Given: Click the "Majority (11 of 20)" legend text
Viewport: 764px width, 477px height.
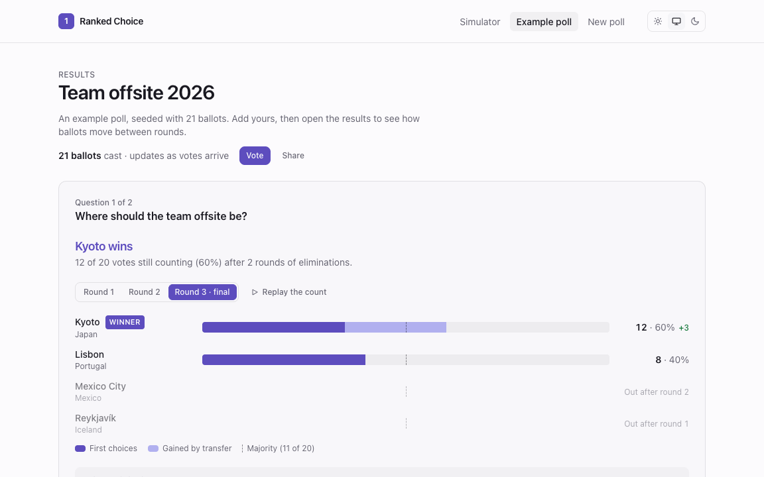Looking at the screenshot, I should [x=280, y=449].
